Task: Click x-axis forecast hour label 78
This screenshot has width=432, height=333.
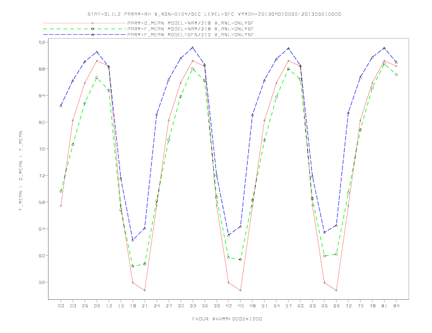Action: pyautogui.click(x=373, y=306)
